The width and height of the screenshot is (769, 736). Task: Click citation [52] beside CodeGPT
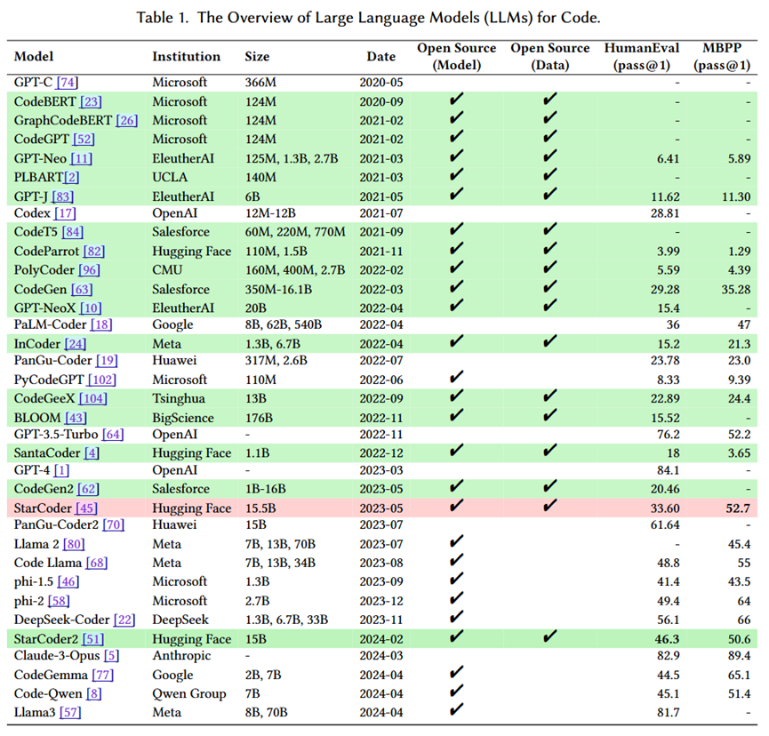point(84,140)
